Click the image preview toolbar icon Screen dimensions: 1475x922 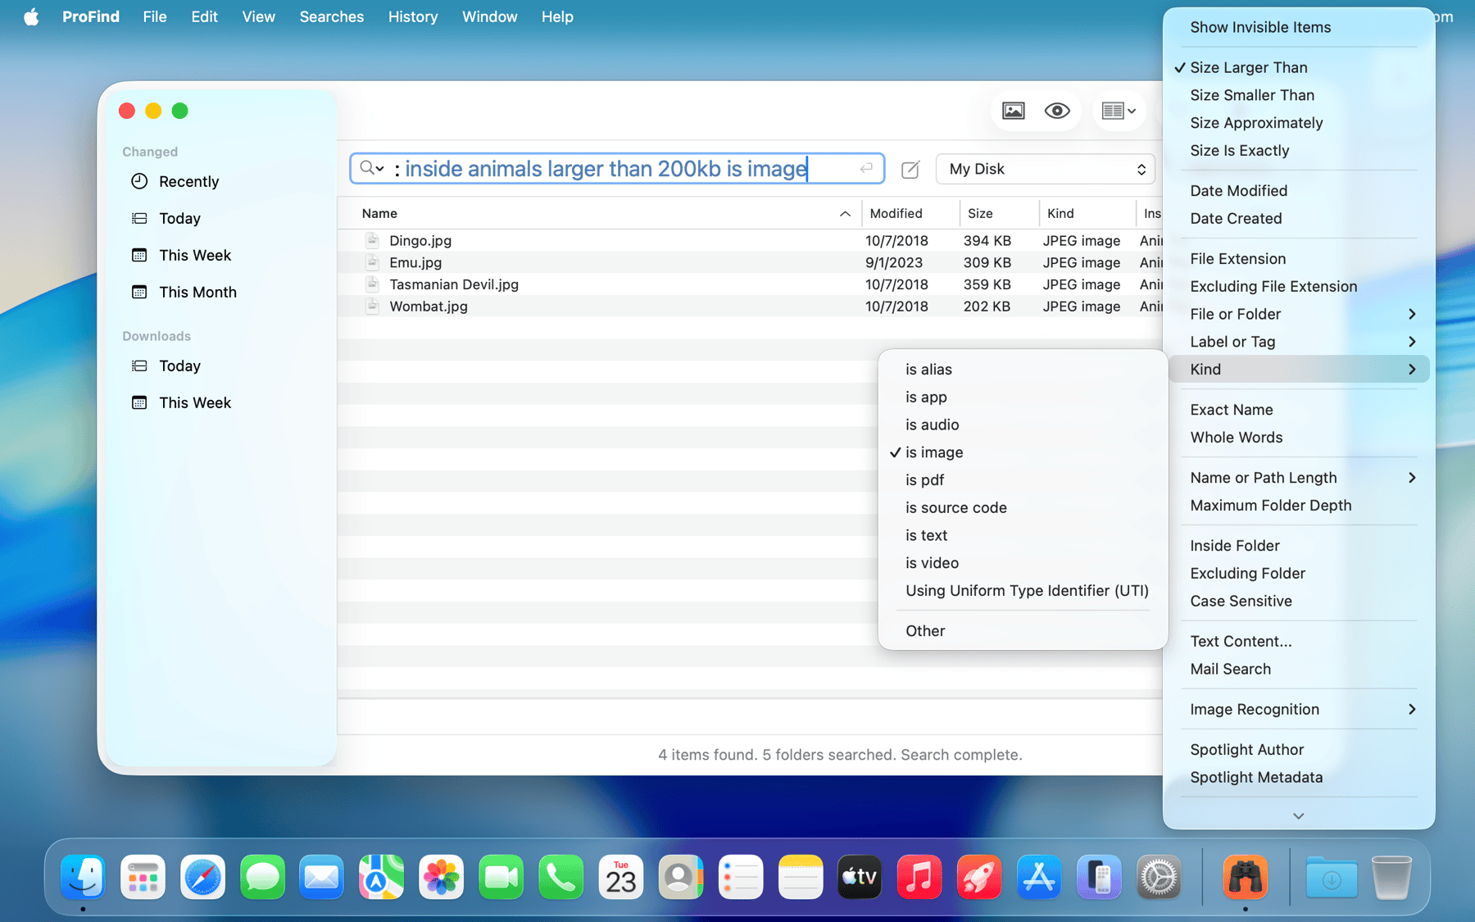click(1014, 111)
